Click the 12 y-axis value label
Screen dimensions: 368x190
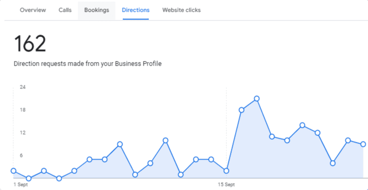[x=23, y=133]
